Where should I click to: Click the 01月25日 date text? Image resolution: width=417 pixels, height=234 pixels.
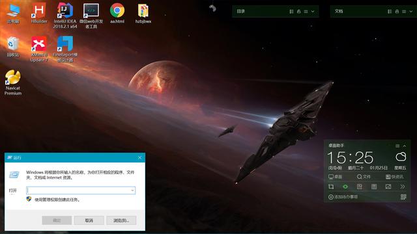click(379, 168)
